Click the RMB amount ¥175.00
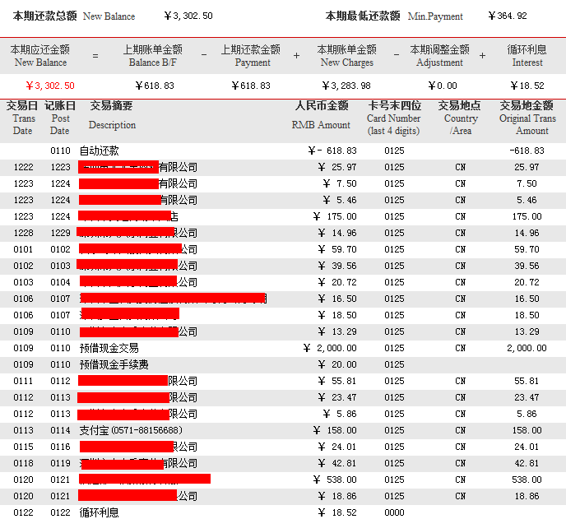This screenshot has height=519, width=566. click(x=335, y=216)
